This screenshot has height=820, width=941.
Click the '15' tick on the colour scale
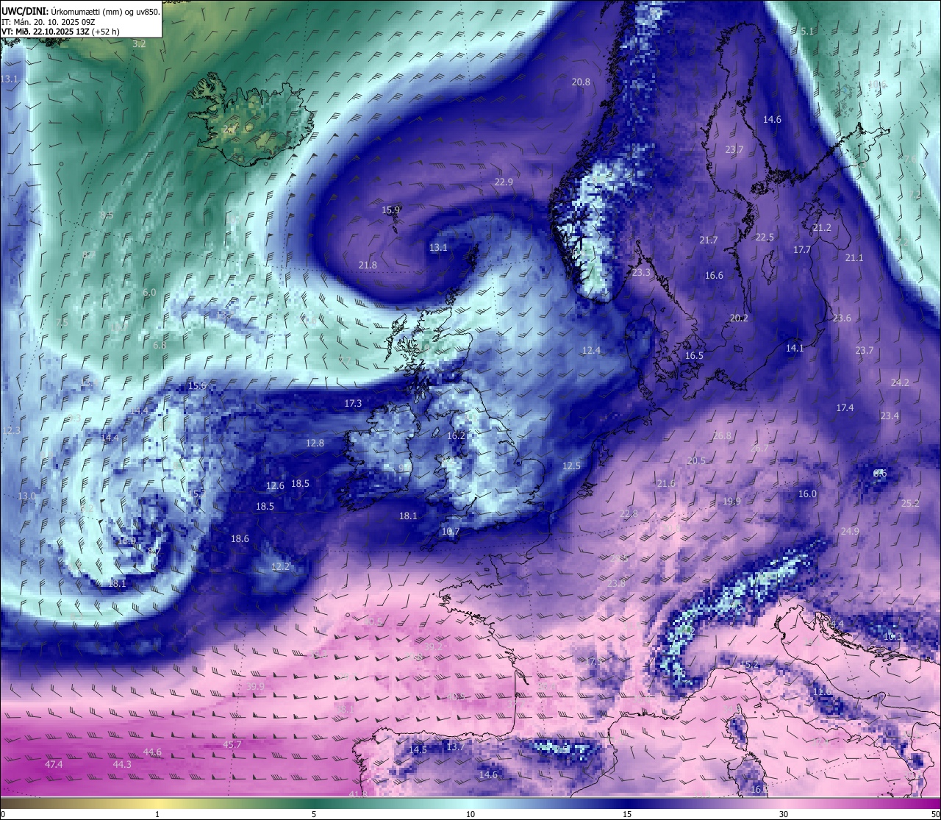click(627, 814)
